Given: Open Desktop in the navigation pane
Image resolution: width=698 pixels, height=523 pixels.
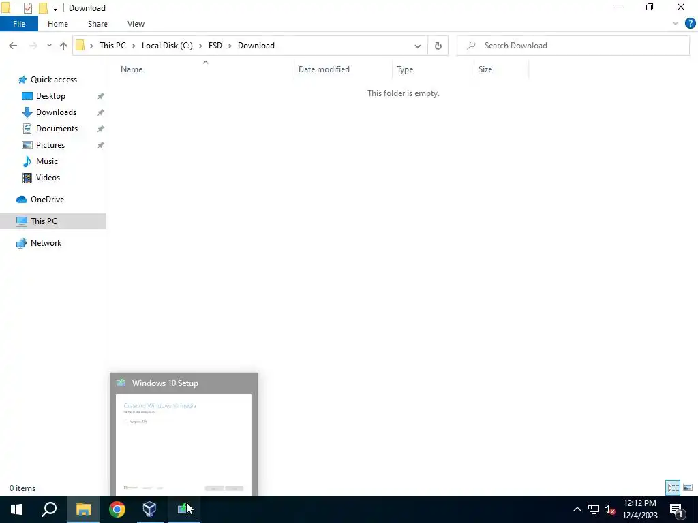Looking at the screenshot, I should tap(50, 96).
